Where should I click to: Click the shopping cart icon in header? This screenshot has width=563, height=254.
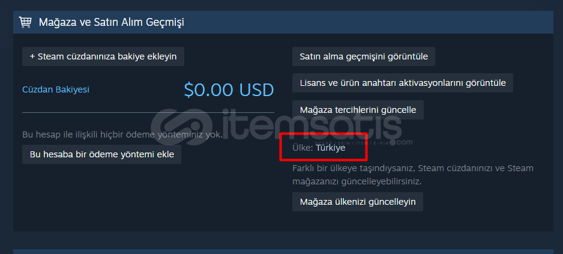coord(25,22)
